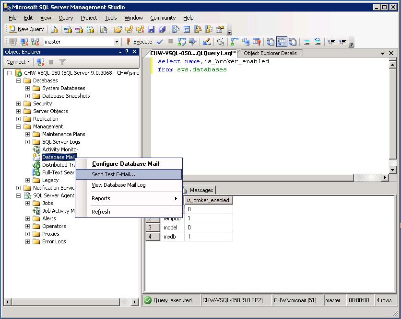Choose View Database Mail Log
401x319 pixels.
point(129,185)
